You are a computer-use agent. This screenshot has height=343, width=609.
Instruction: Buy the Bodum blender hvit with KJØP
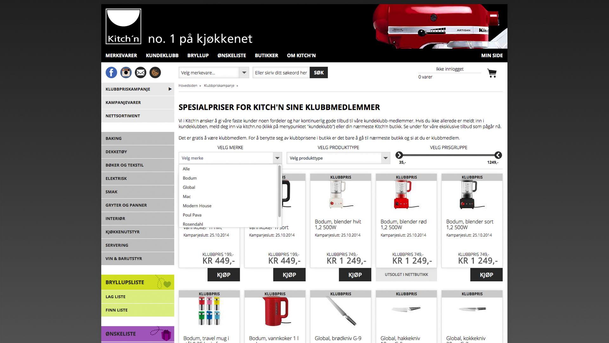tap(355, 275)
